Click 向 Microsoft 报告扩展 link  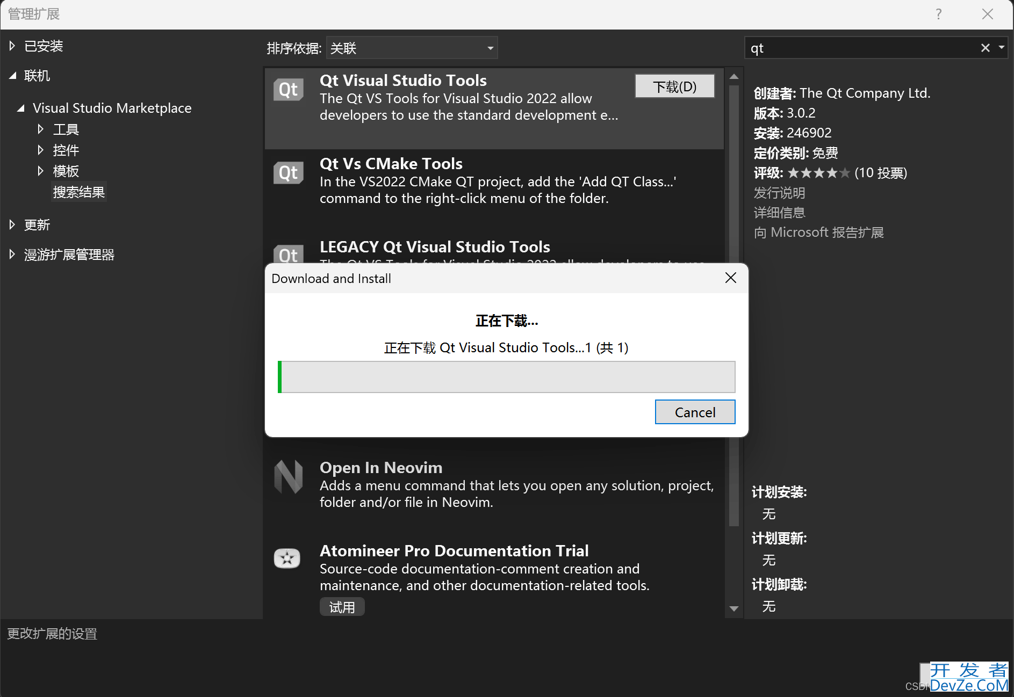click(x=818, y=233)
